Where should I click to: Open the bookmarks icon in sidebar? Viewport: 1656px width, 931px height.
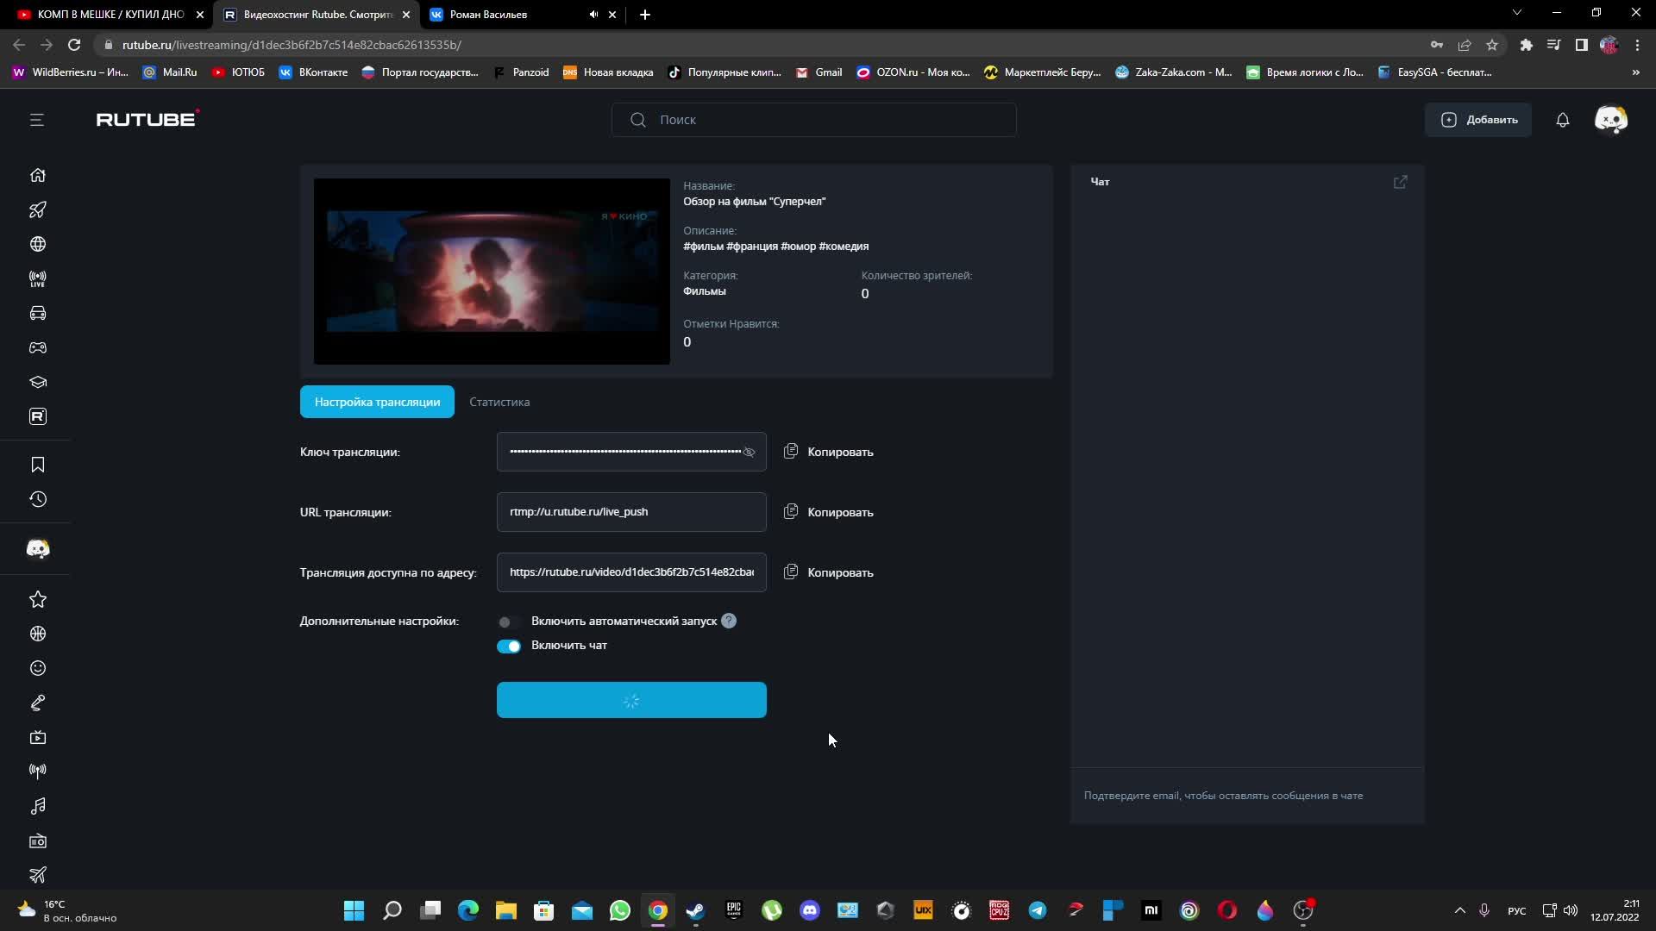point(37,465)
